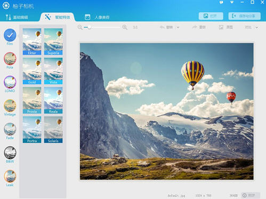Expand the compare dropdown arrow
This screenshot has height=199, width=266.
pyautogui.click(x=257, y=27)
